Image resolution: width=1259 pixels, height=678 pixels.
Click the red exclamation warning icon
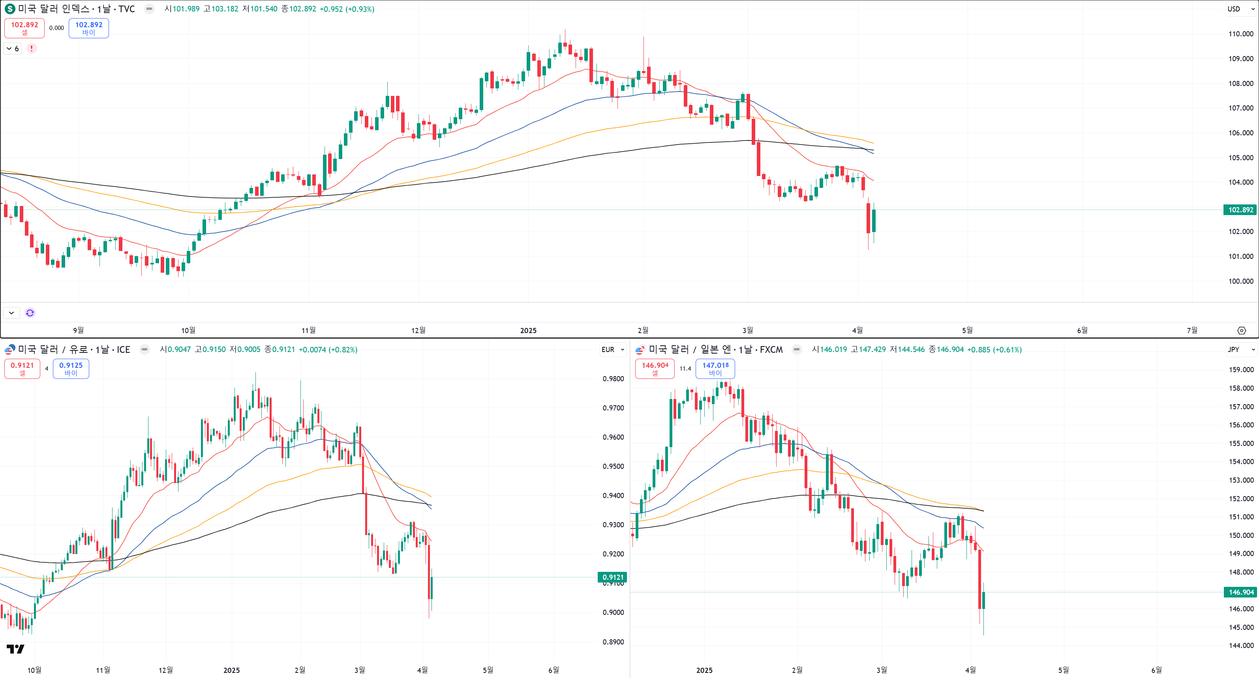point(32,49)
